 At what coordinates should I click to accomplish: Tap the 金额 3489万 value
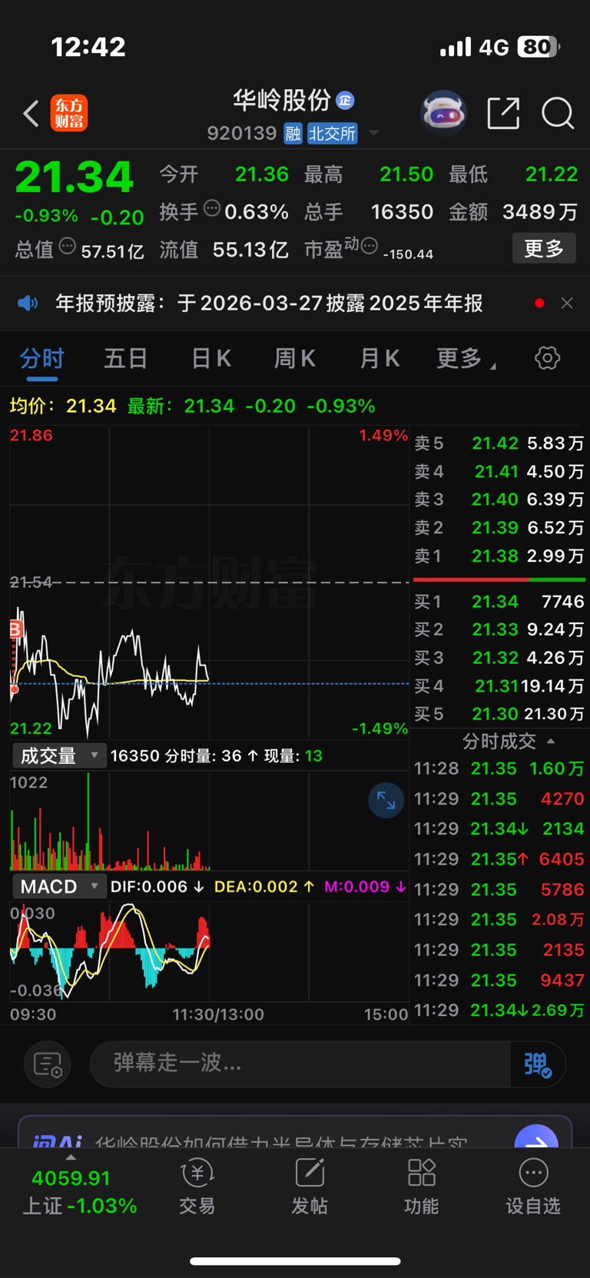coord(539,212)
